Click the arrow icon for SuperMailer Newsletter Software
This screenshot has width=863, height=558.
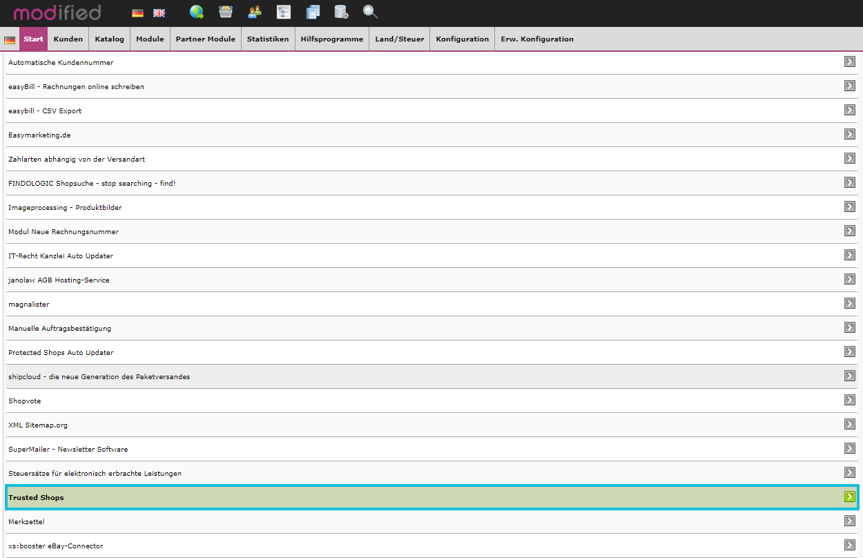click(850, 448)
